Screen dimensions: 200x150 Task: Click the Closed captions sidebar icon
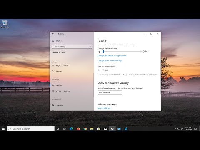pos(53,91)
